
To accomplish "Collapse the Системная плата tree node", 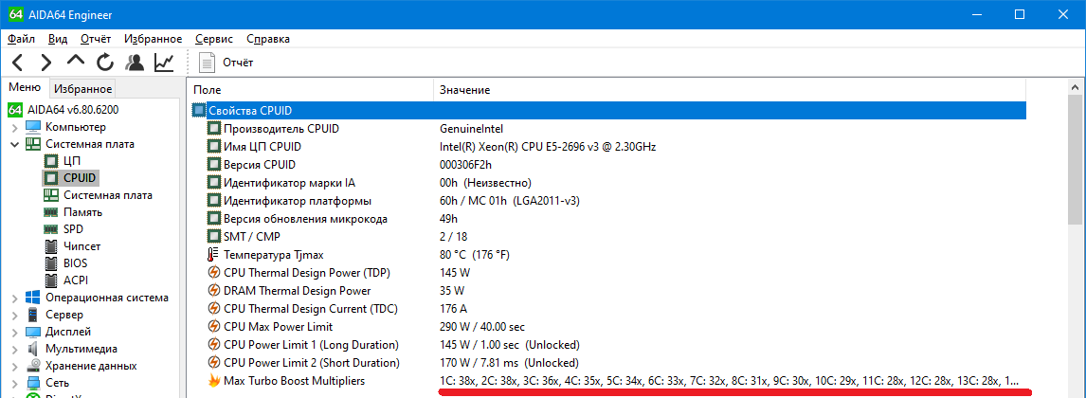I will point(15,144).
